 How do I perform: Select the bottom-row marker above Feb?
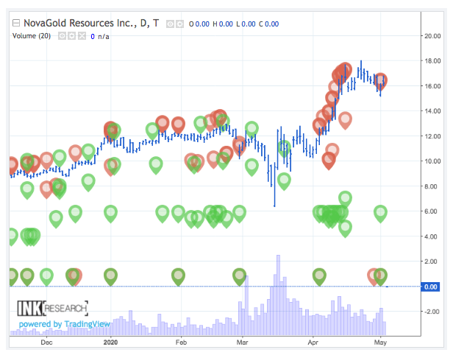(x=178, y=277)
